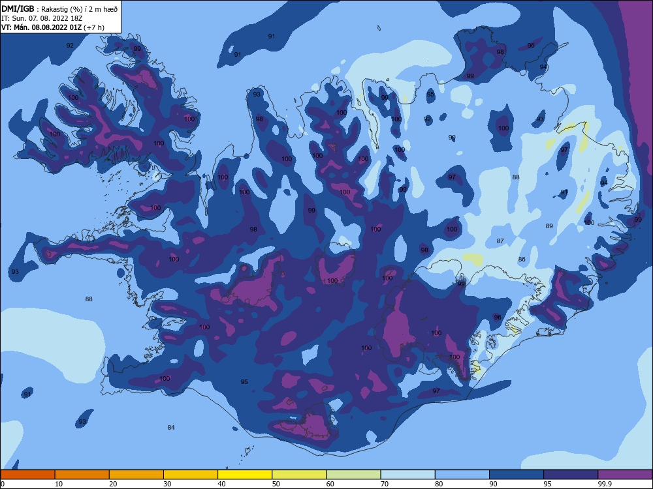Click the 'IT: Sun. 07. 08. 2022 18Z' line
This screenshot has height=489, width=653.
tap(42, 18)
